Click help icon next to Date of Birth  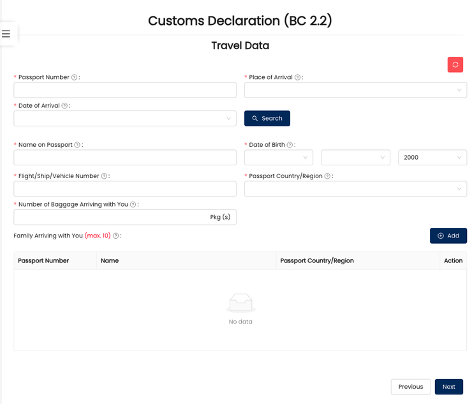coord(290,145)
